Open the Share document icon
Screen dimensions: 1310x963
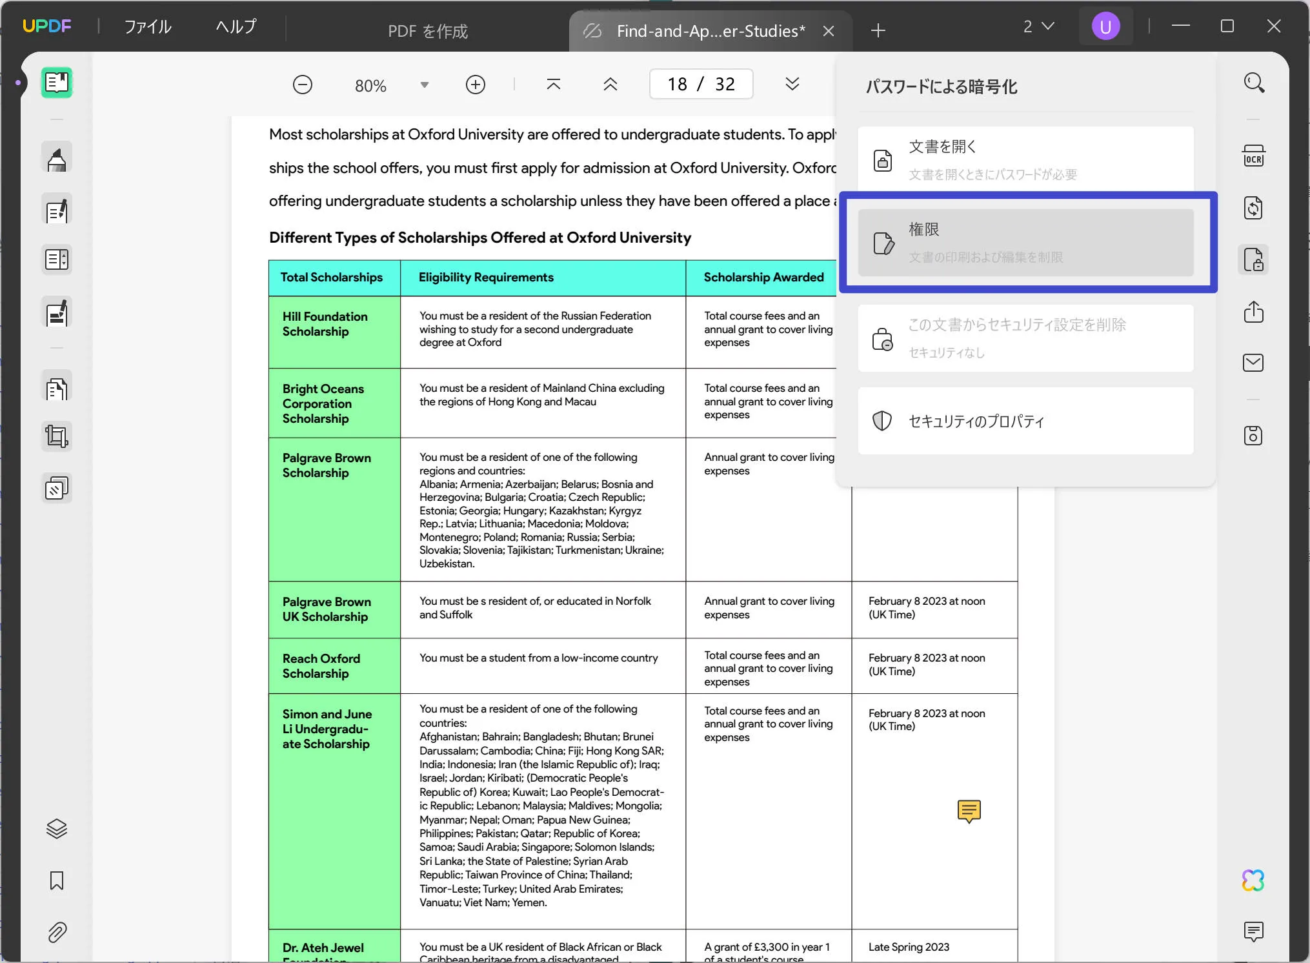[1253, 312]
